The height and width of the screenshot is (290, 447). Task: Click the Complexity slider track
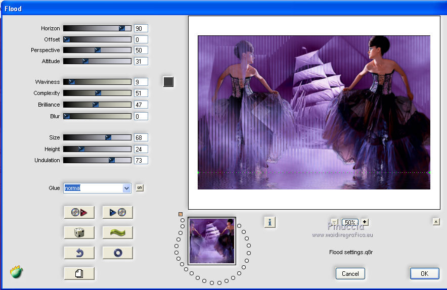[97, 93]
